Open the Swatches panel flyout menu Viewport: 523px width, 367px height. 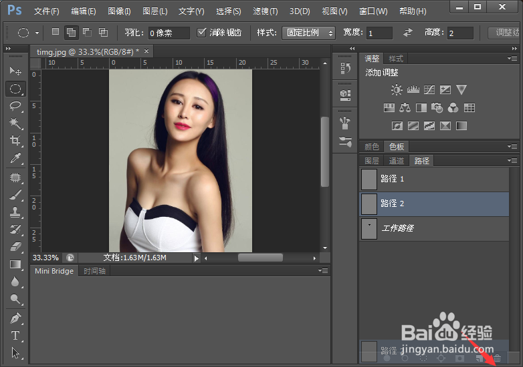point(512,146)
